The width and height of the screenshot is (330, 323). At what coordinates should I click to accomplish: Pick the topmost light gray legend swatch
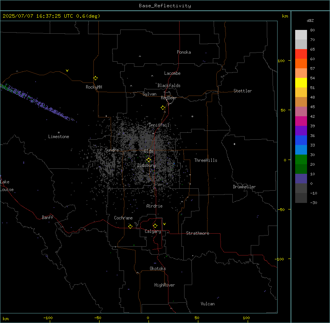tap(301, 35)
